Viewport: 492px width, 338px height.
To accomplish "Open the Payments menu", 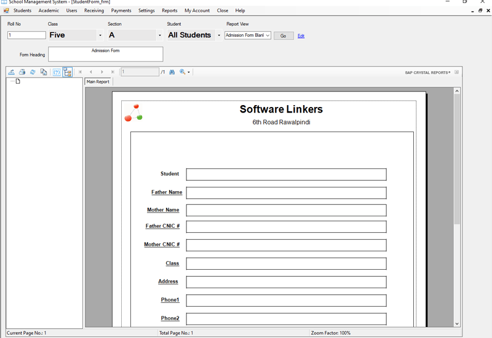I will (121, 10).
